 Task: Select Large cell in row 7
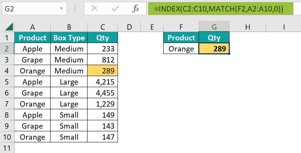click(x=69, y=104)
